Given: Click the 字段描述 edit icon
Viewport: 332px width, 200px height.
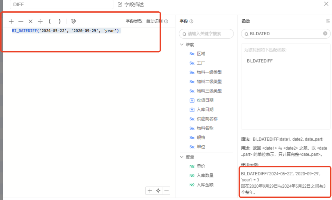Looking at the screenshot, I should [120, 4].
